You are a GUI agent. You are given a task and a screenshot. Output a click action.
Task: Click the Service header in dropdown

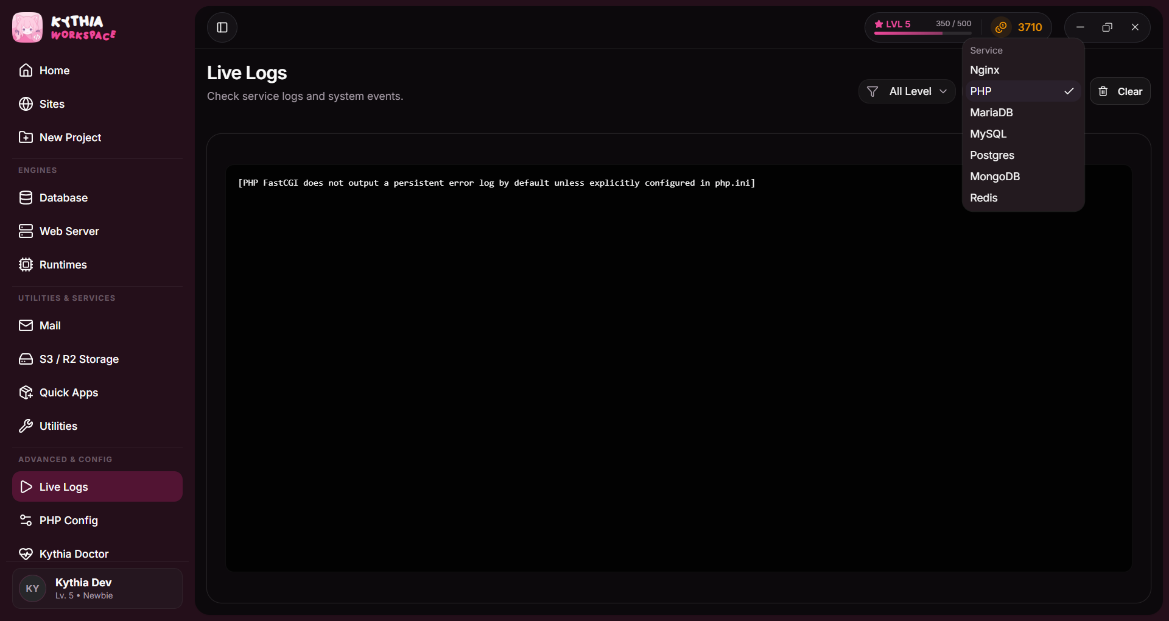(986, 51)
